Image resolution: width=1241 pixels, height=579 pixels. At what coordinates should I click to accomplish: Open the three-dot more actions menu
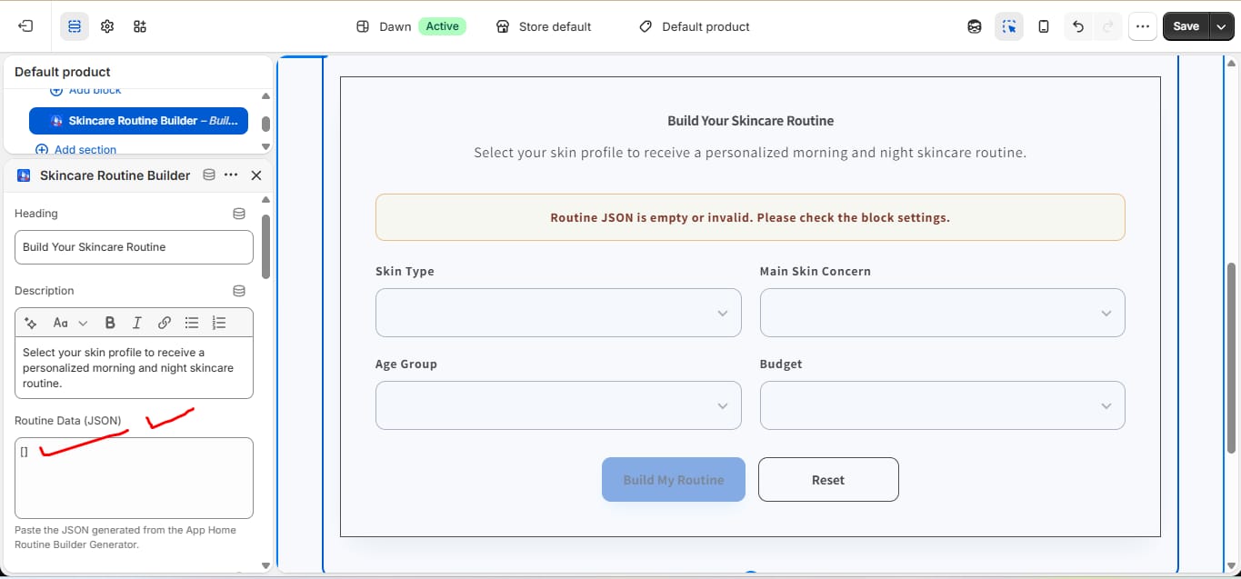[1142, 26]
